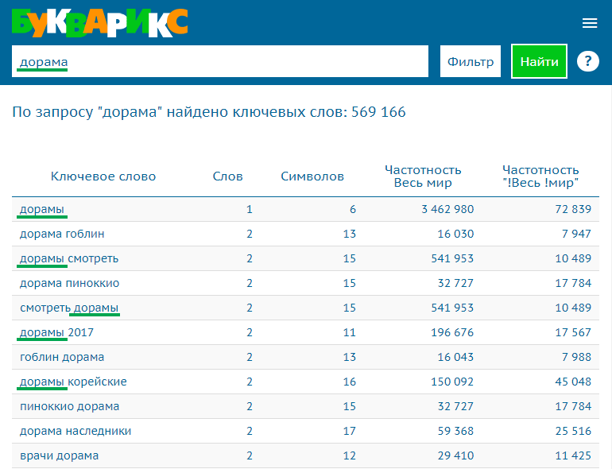Image resolution: width=612 pixels, height=469 pixels.
Task: Open the дорамы смотреть keyword
Action: tap(69, 258)
